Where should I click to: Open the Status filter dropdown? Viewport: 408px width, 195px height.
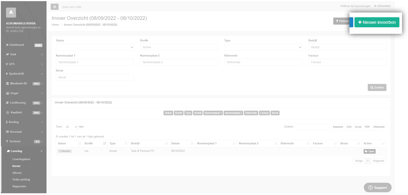coord(95,47)
